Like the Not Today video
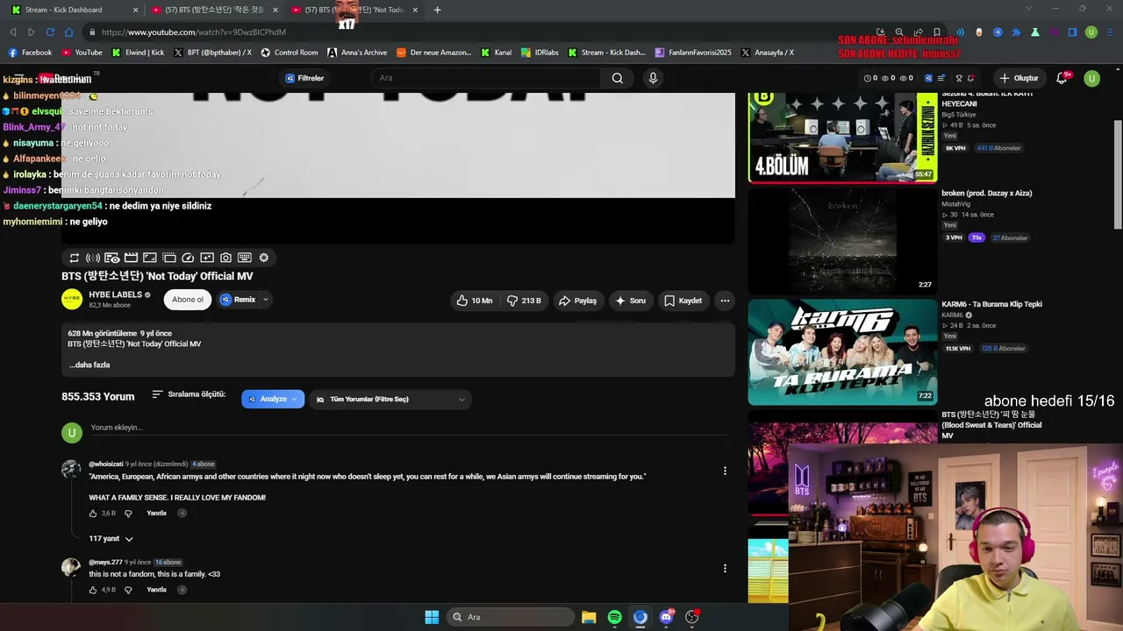The width and height of the screenshot is (1123, 631). pyautogui.click(x=474, y=301)
